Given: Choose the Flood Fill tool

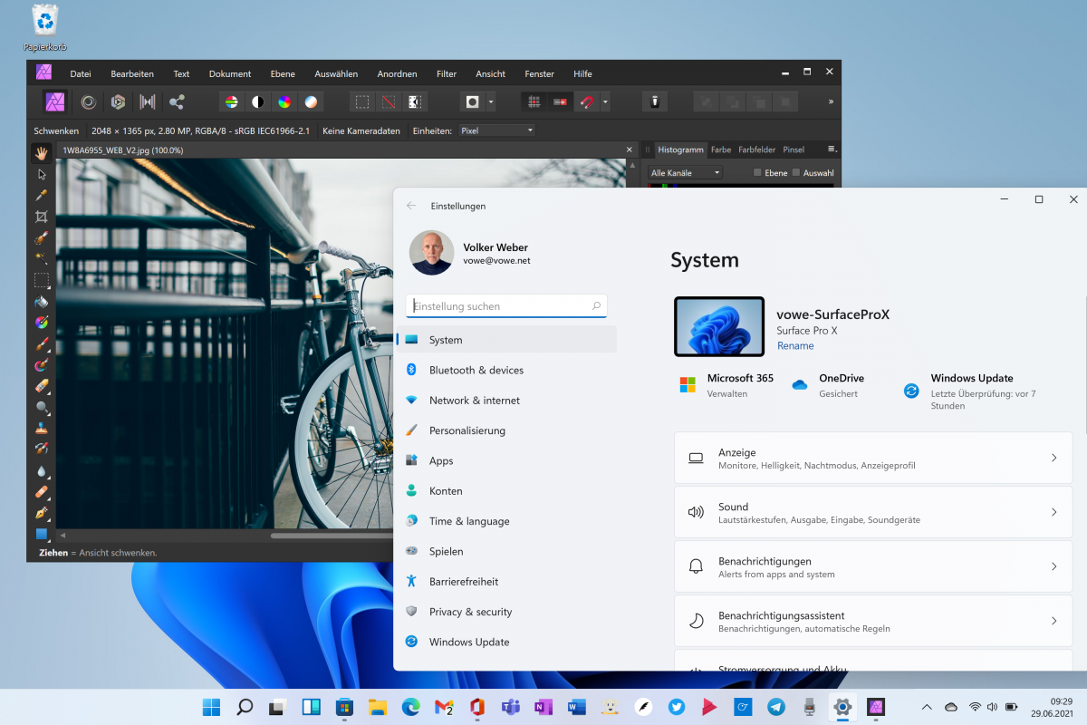Looking at the screenshot, I should [41, 299].
